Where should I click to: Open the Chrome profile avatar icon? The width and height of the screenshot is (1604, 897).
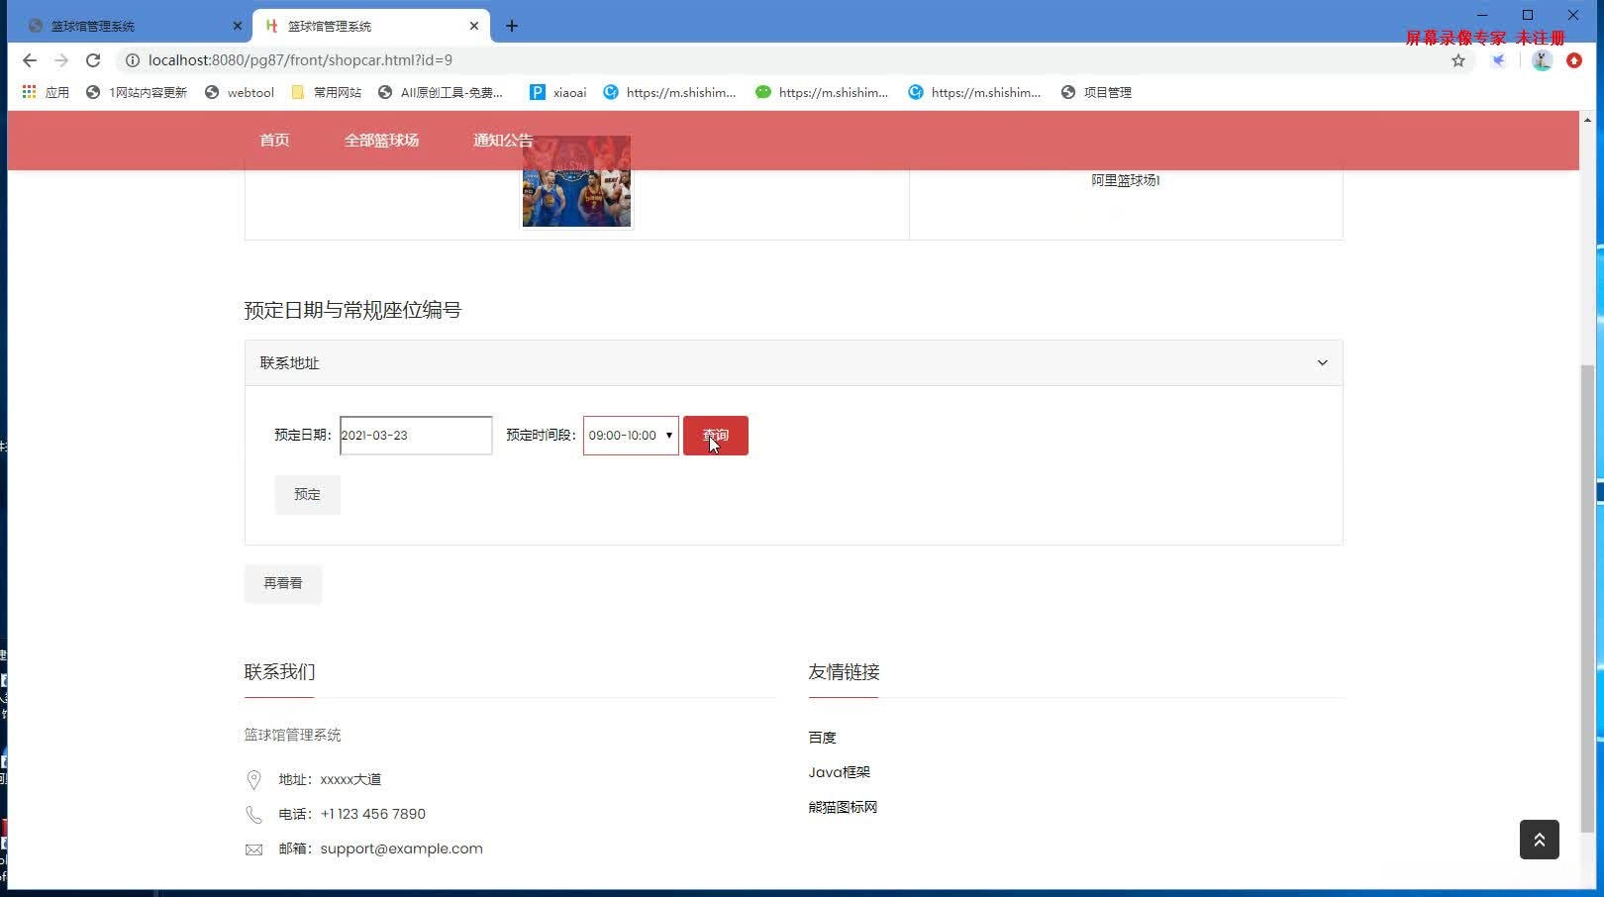pos(1541,60)
